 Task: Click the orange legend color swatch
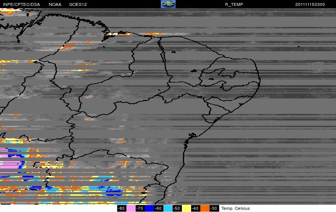coord(205,208)
